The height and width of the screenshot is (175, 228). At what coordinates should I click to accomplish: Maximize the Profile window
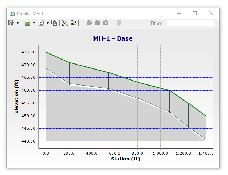pyautogui.click(x=195, y=13)
